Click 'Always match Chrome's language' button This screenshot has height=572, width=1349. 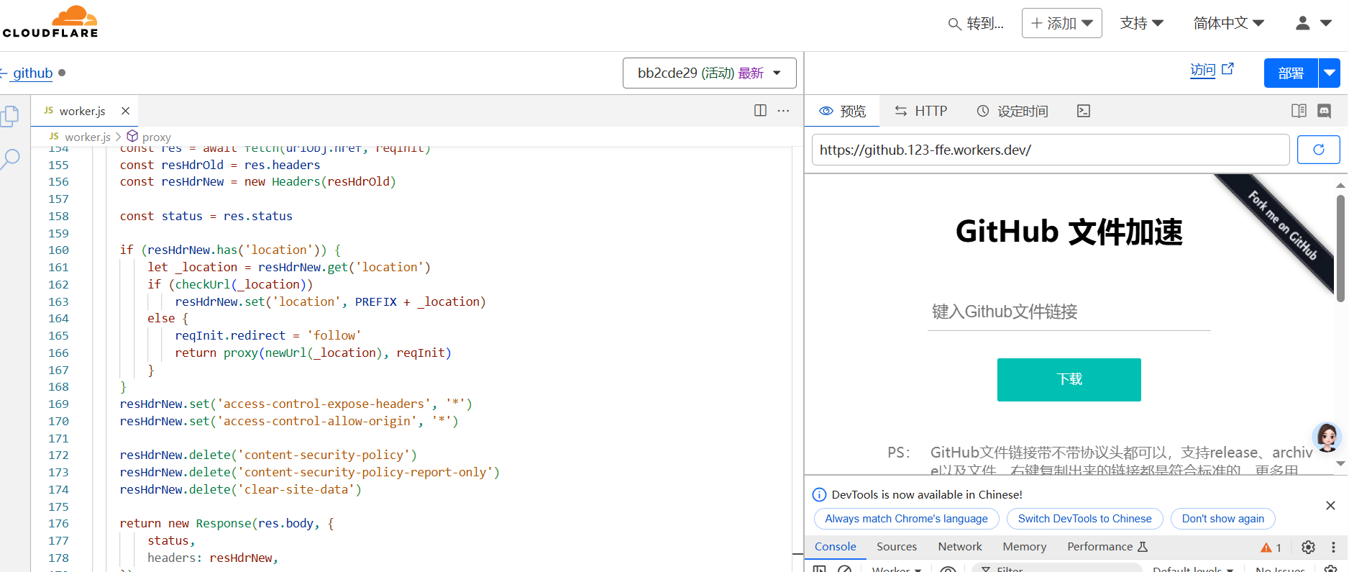pyautogui.click(x=906, y=519)
